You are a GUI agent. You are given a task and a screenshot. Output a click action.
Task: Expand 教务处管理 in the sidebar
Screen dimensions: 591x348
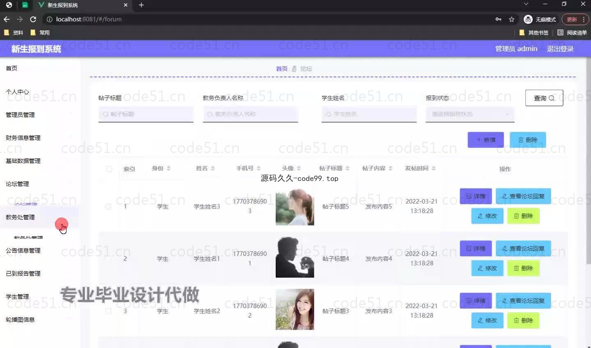(21, 217)
